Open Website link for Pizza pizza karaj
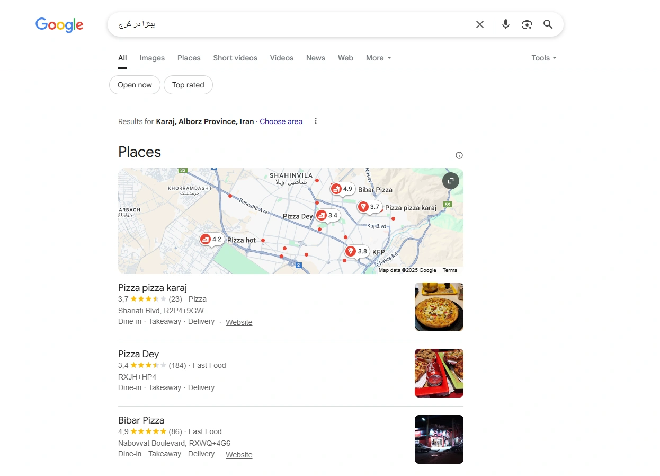 pyautogui.click(x=239, y=322)
